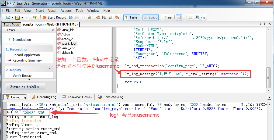Click the red block plus icon

click(x=98, y=17)
